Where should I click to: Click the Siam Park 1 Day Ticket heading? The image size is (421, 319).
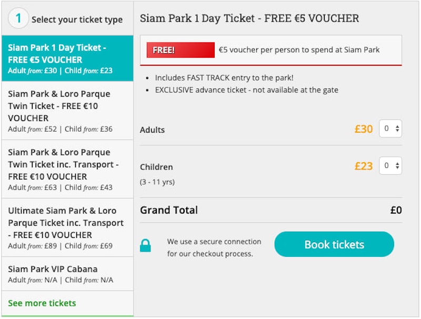click(249, 18)
